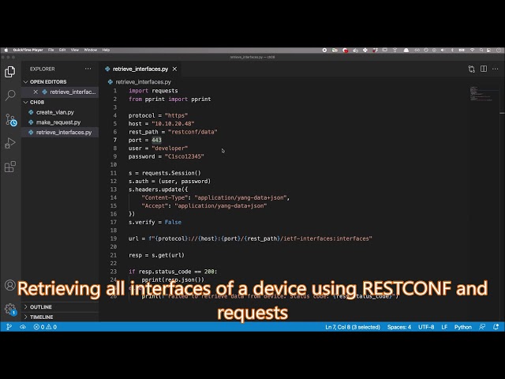505x379 pixels.
Task: Click "restconf/data" string on line 6
Action: pos(193,132)
